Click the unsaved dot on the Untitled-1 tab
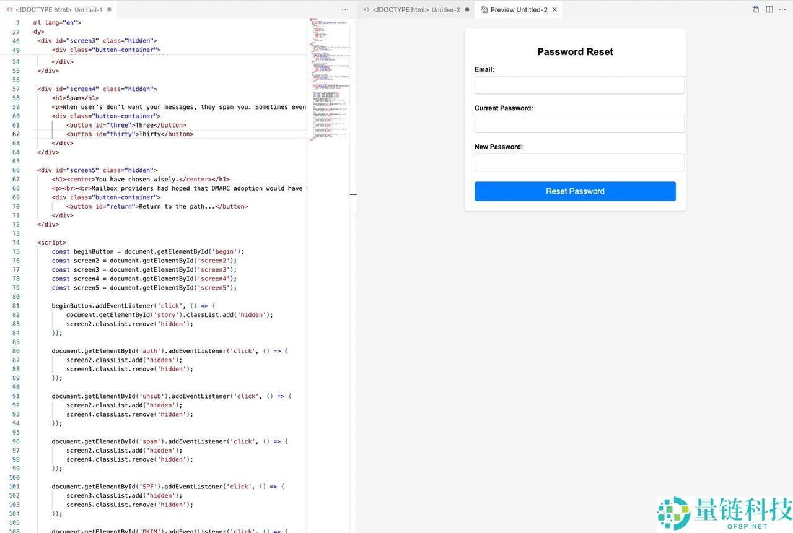Image resolution: width=793 pixels, height=533 pixels. click(x=110, y=10)
